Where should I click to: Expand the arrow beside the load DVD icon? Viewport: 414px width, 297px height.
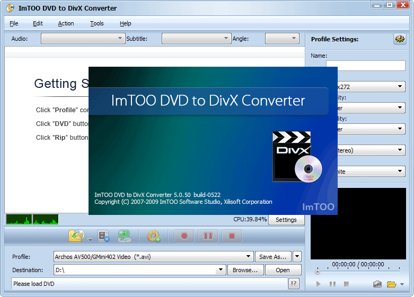click(90, 239)
